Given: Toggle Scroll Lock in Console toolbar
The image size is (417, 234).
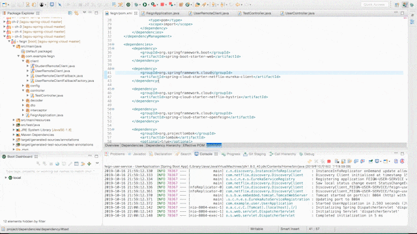Looking at the screenshot, I should (343, 161).
